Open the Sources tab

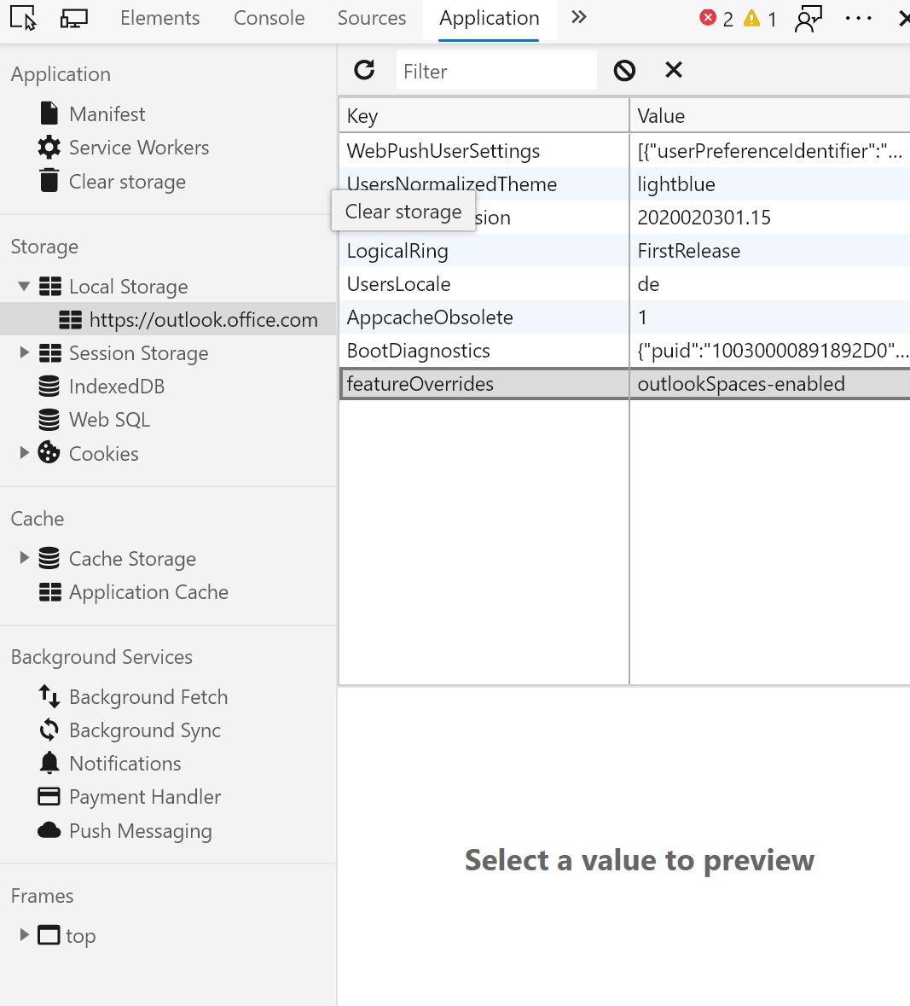[x=371, y=18]
